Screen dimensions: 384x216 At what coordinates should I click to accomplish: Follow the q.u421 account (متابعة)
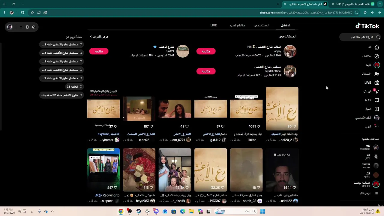click(x=99, y=51)
